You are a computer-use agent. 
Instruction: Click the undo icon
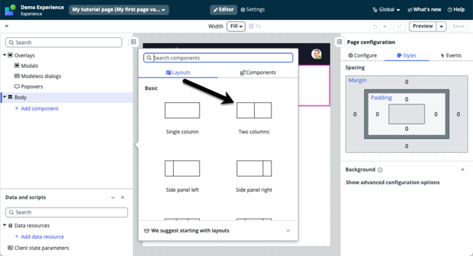coord(375,26)
